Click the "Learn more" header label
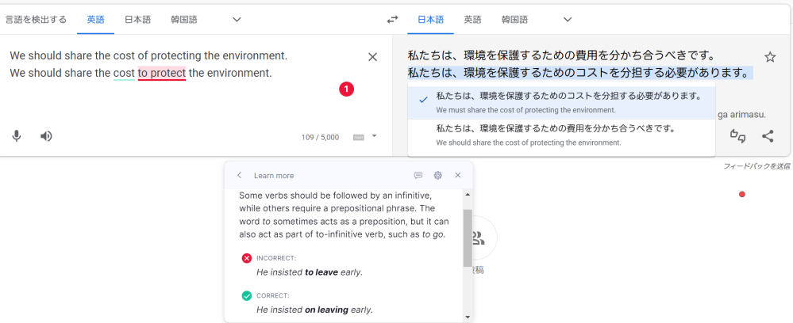Image resolution: width=793 pixels, height=323 pixels. point(274,176)
